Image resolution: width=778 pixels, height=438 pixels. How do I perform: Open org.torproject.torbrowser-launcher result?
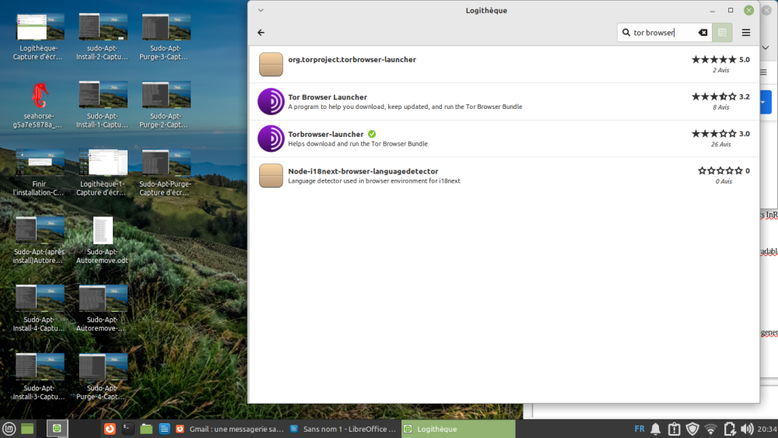pyautogui.click(x=352, y=60)
